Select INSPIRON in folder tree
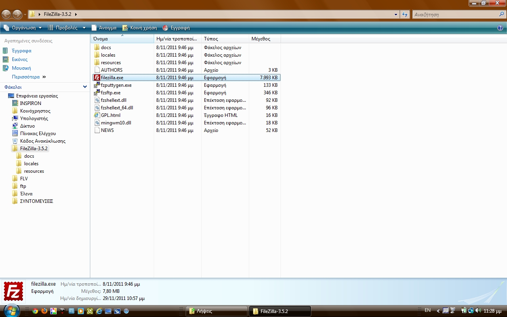507x317 pixels. click(31, 103)
